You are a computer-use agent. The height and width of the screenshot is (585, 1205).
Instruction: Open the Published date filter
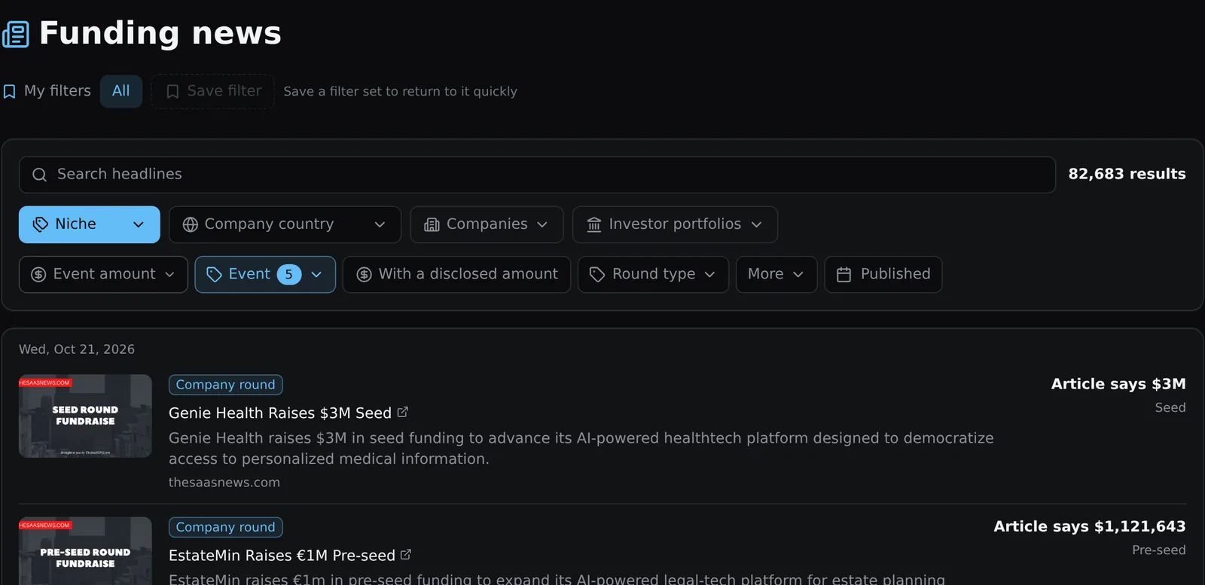click(x=883, y=275)
